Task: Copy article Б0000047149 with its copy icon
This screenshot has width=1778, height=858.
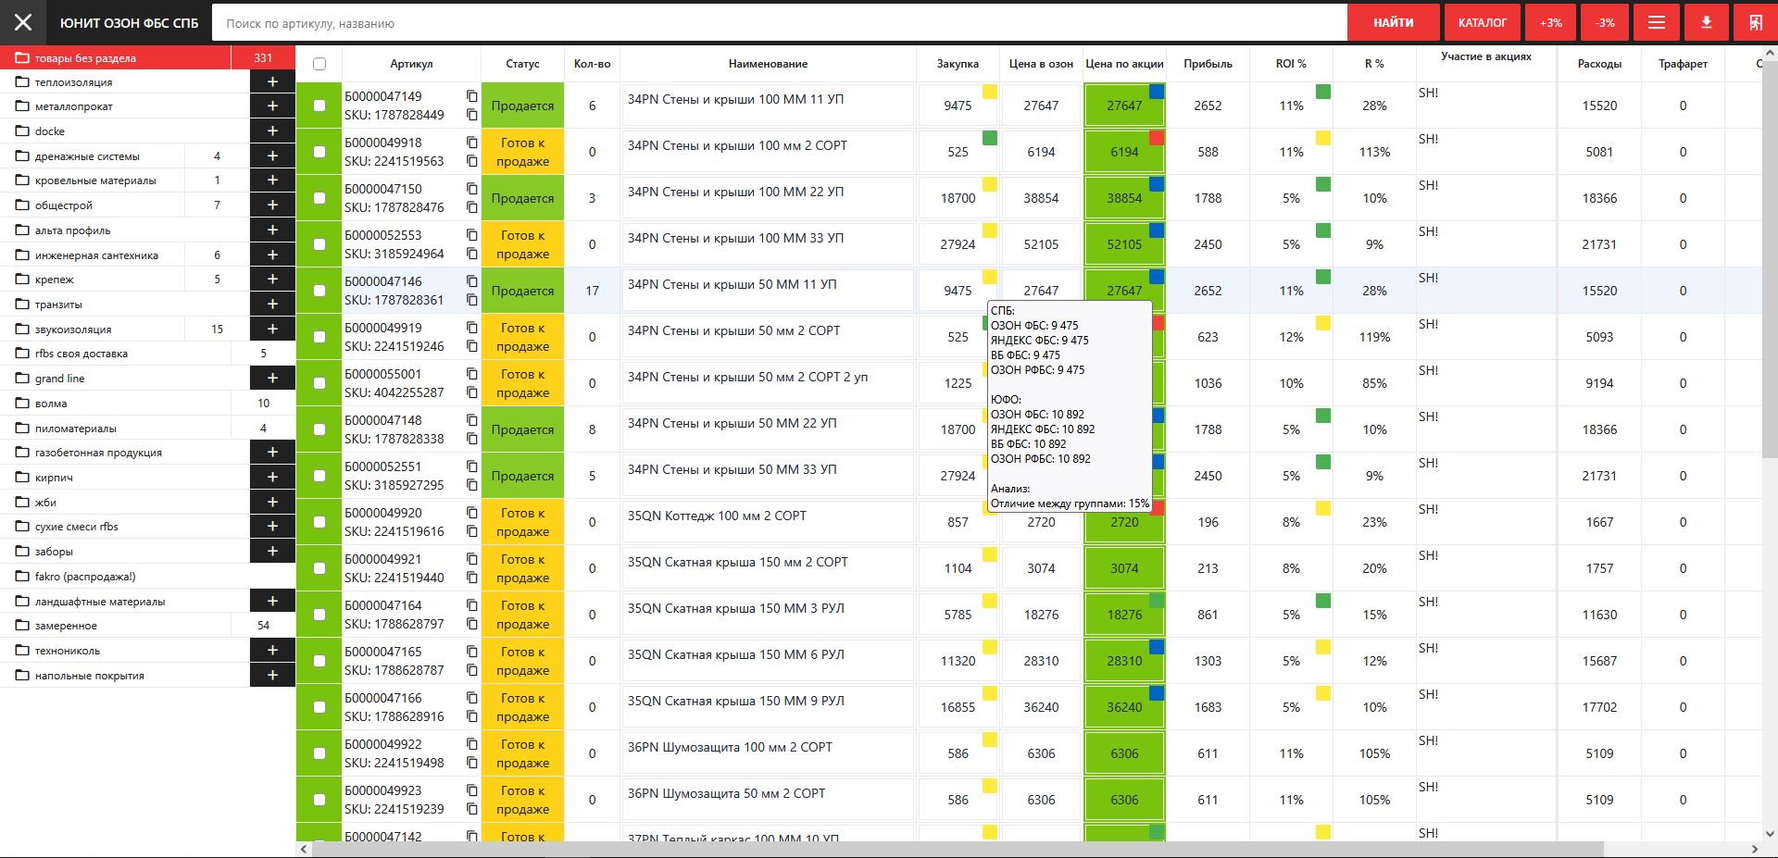Action: click(471, 96)
